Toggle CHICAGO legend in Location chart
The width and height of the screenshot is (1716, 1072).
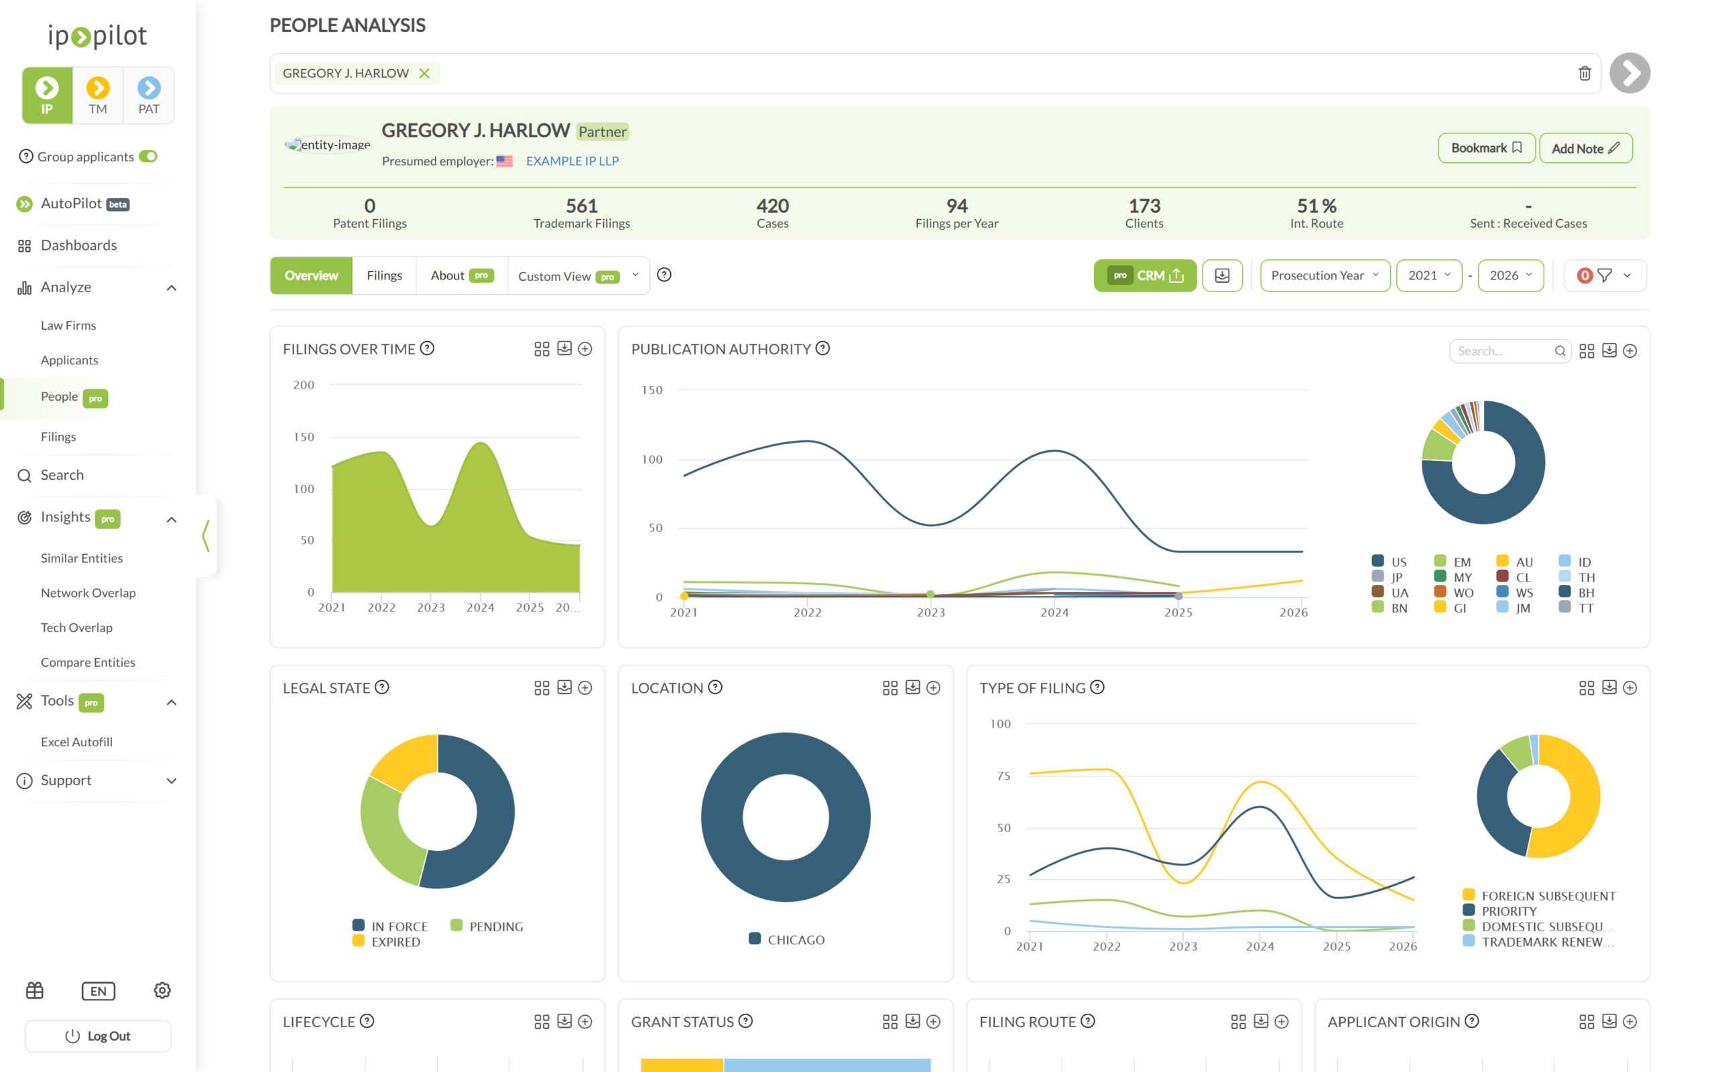[786, 939]
